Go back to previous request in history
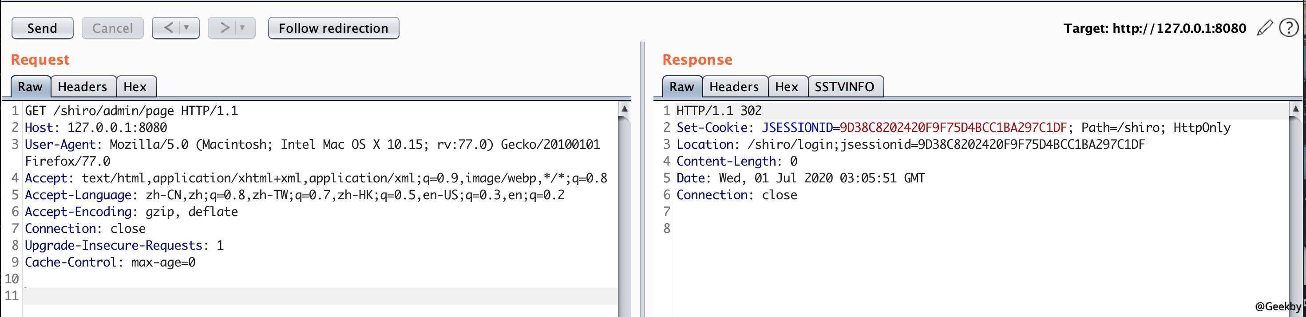1306x317 pixels. tap(168, 28)
